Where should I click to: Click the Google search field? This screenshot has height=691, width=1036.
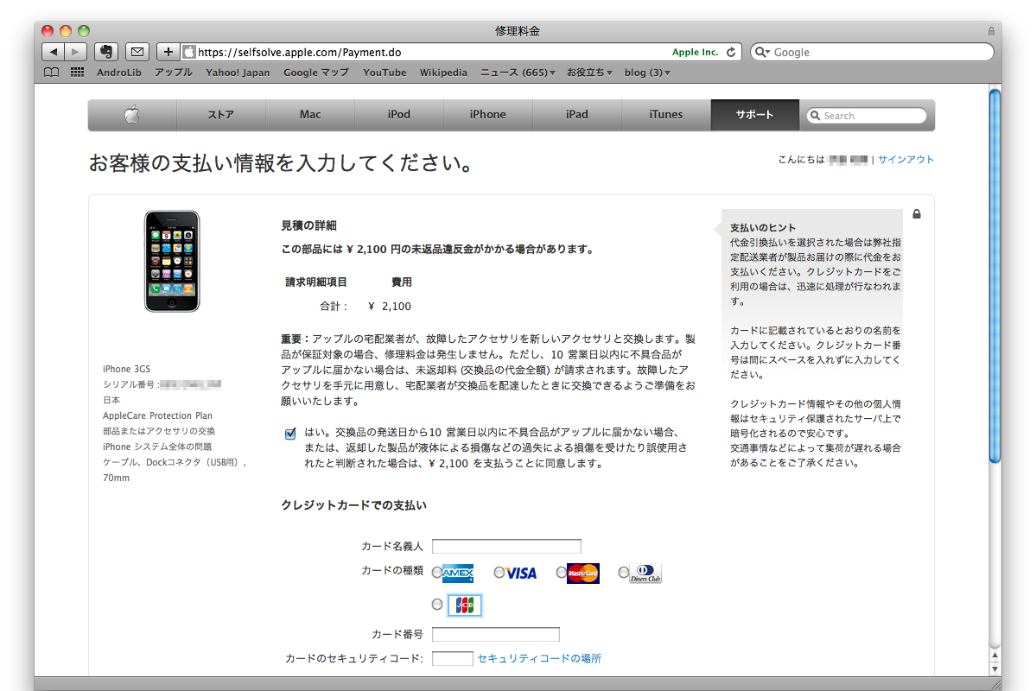(872, 52)
